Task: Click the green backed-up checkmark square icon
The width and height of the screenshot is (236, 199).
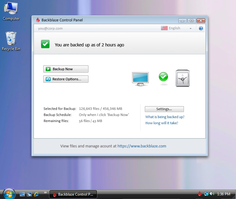Action: click(45, 44)
